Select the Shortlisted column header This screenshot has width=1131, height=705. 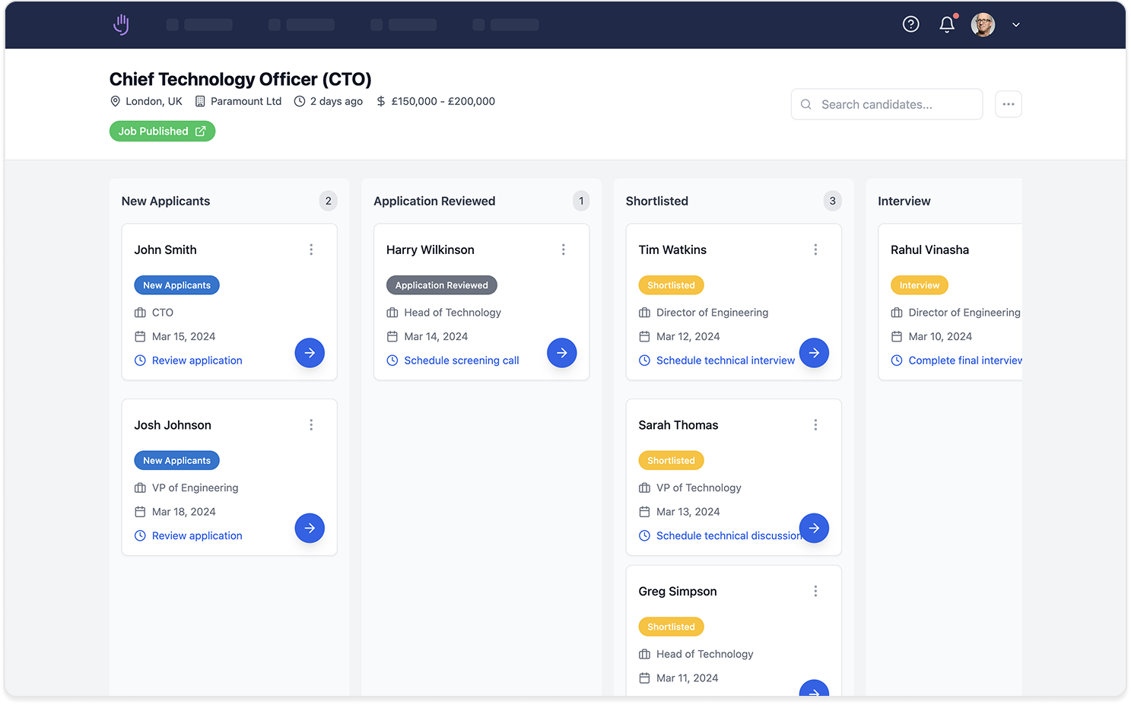(656, 201)
